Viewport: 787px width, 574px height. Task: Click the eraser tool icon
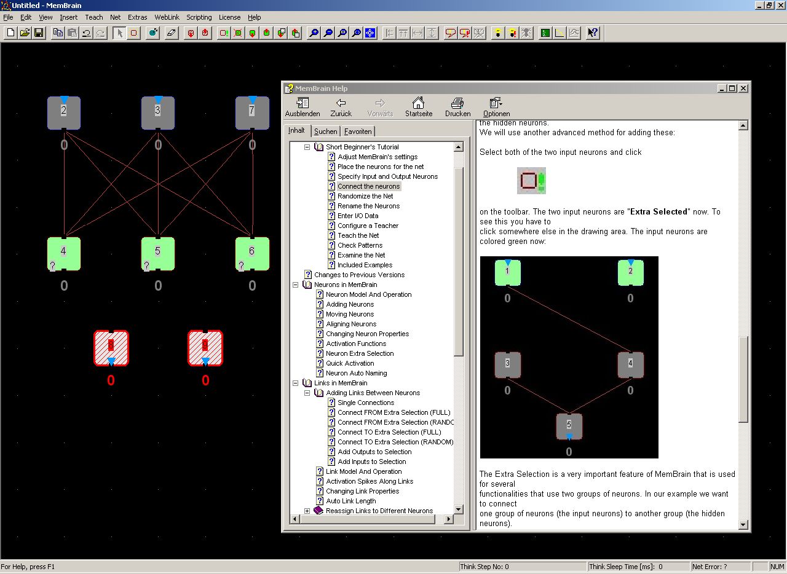(x=172, y=33)
